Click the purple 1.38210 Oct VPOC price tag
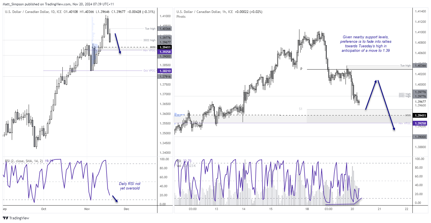The height and width of the screenshot is (223, 431). tap(165, 71)
